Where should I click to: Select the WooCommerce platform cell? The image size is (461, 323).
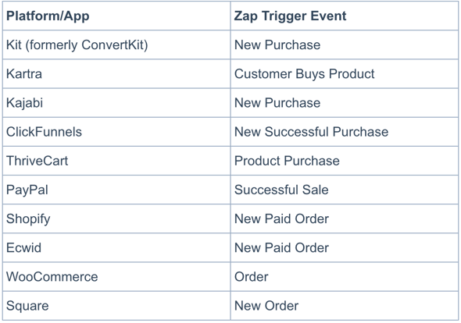pos(116,277)
